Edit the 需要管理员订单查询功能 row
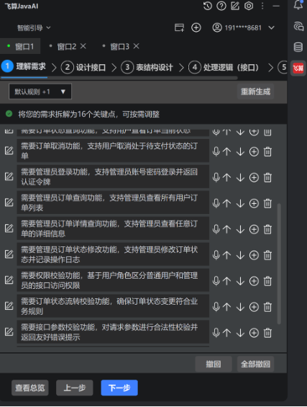The image size is (307, 407). tap(9, 202)
